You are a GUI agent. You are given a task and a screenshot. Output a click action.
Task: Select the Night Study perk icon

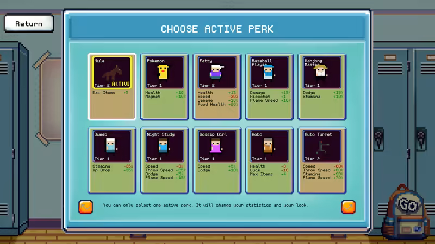(x=164, y=146)
